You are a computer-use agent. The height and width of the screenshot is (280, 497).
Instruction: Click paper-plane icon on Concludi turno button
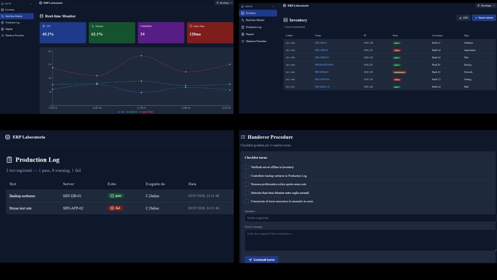250,260
